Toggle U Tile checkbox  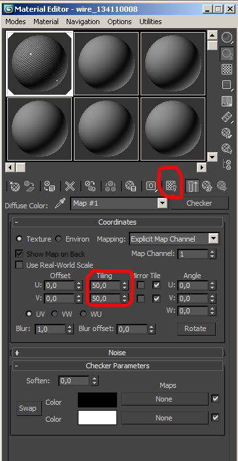click(x=156, y=285)
